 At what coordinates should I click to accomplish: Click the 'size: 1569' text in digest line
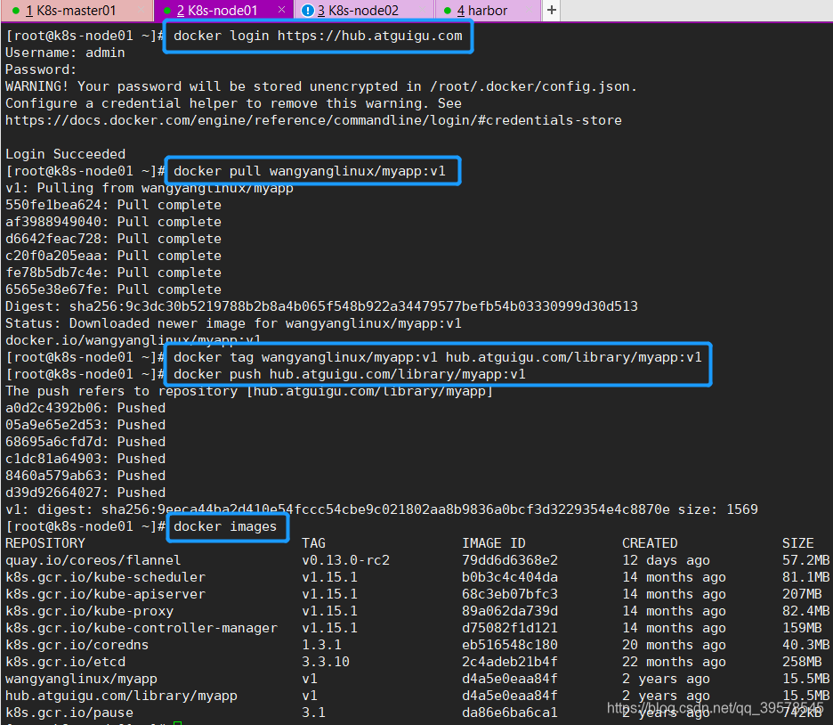point(717,509)
